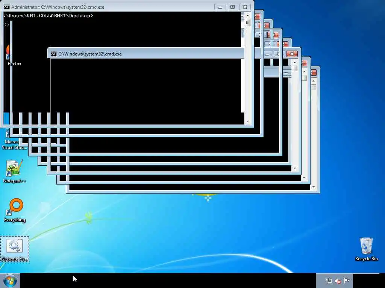
Task: Open the Windows Start menu orb
Action: pyautogui.click(x=10, y=280)
